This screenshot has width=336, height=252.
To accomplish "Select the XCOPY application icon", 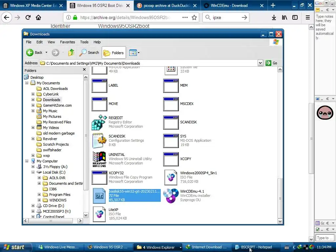I will pos(171,159).
